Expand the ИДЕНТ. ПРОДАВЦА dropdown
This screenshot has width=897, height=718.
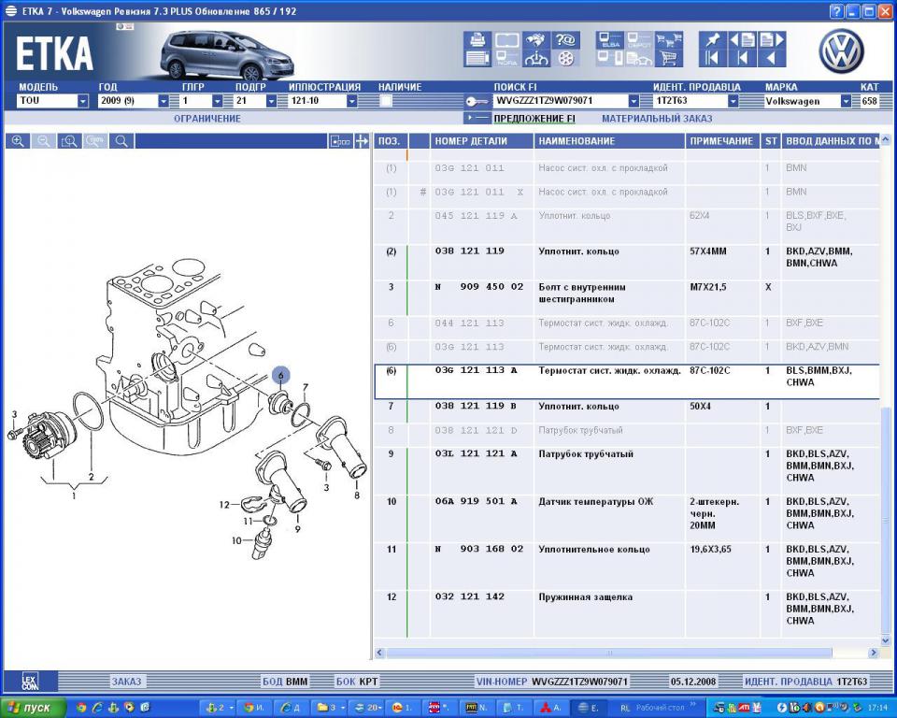(x=733, y=101)
